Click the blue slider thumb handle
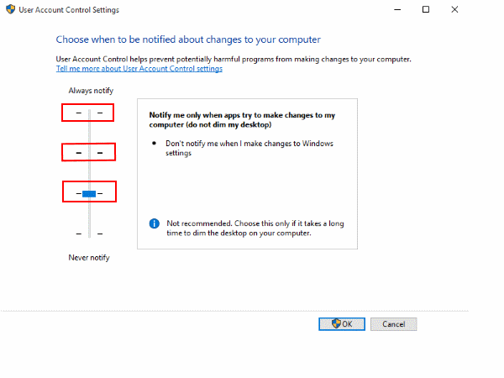Screen dimensions: 504x378 (x=89, y=193)
